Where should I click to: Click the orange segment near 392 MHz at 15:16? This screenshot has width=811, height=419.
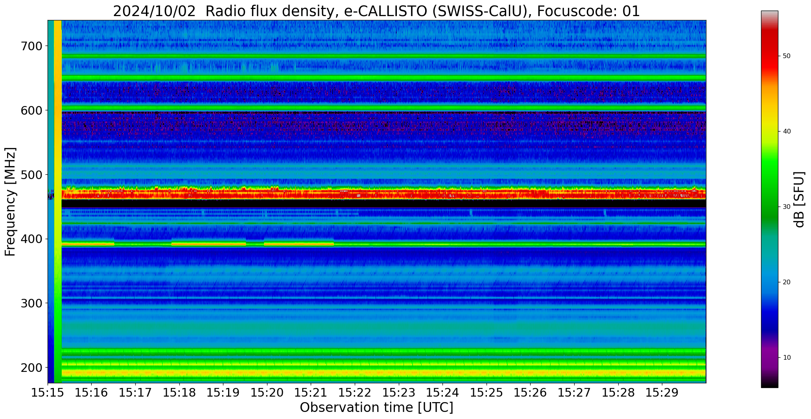(x=88, y=244)
